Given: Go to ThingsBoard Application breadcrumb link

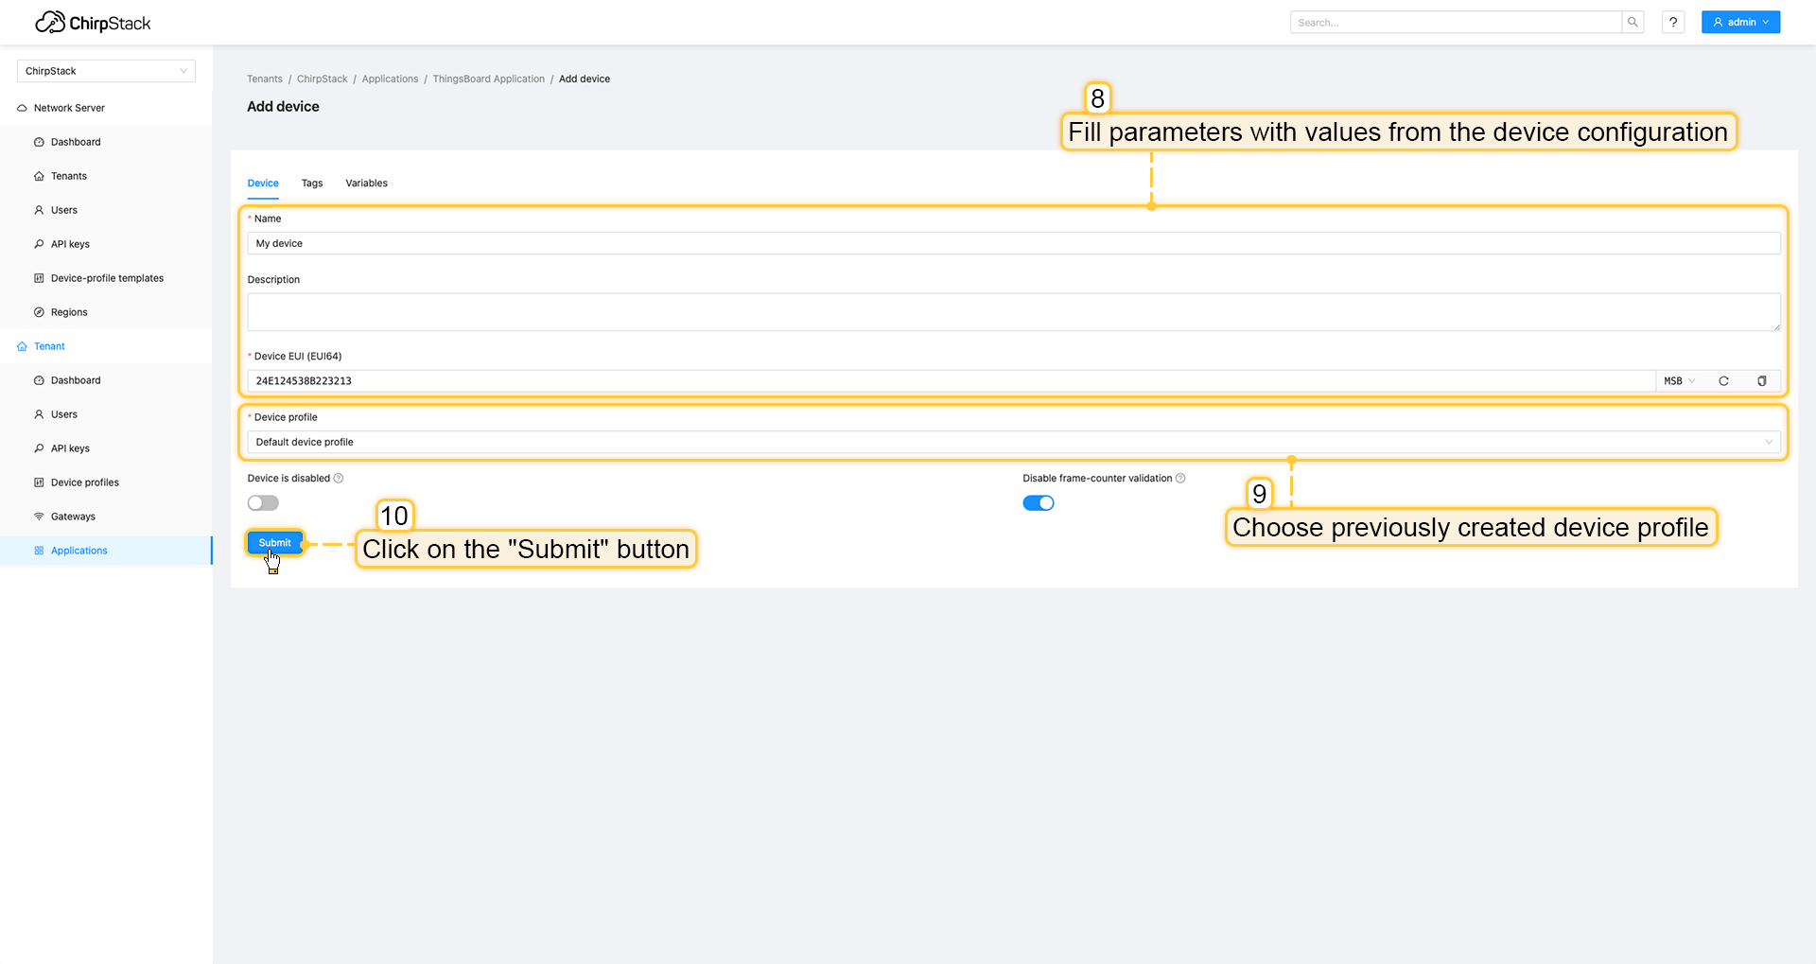Looking at the screenshot, I should pyautogui.click(x=488, y=79).
